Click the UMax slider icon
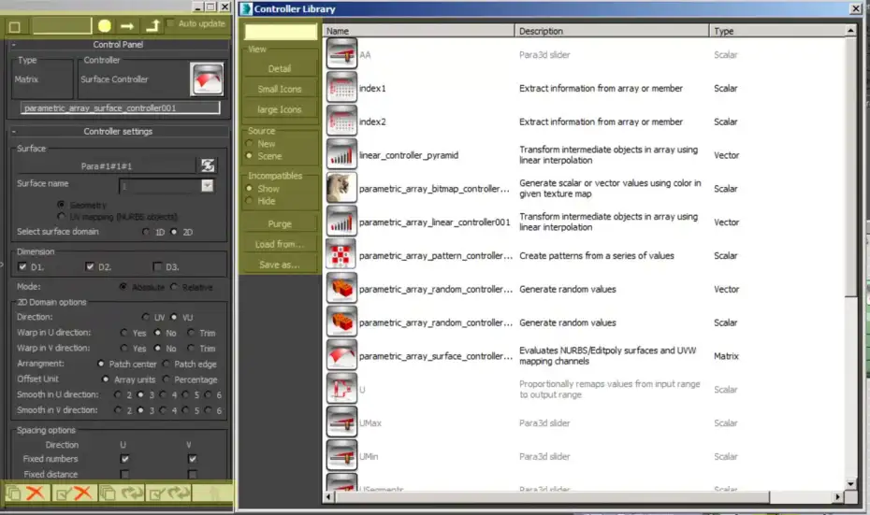The image size is (870, 515). pos(341,422)
